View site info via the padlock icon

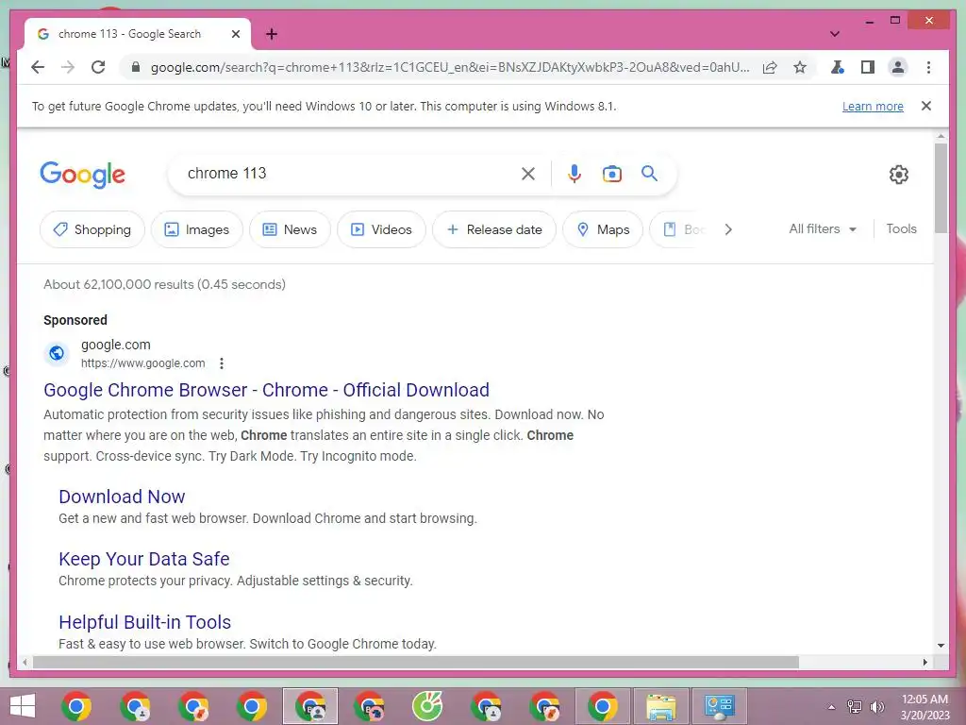136,67
